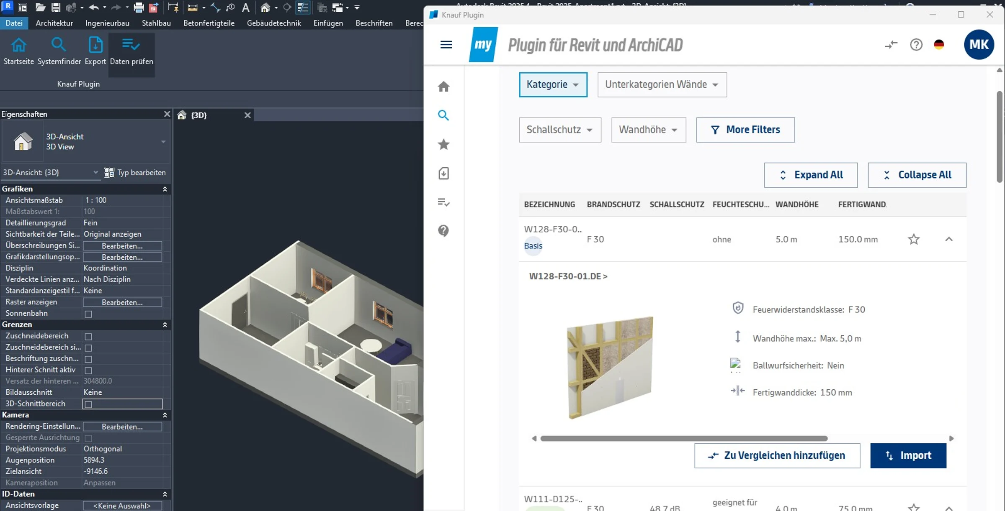The image size is (1005, 511).
Task: Click the Open file icon in Revit toolbar
Action: pos(40,7)
